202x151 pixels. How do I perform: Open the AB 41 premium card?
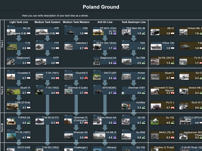163,31
